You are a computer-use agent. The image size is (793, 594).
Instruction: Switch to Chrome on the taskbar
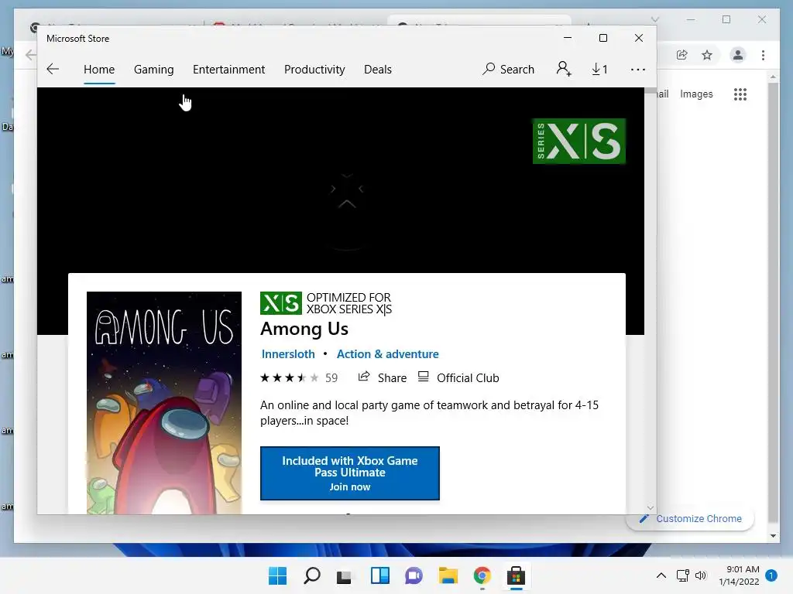tap(482, 575)
